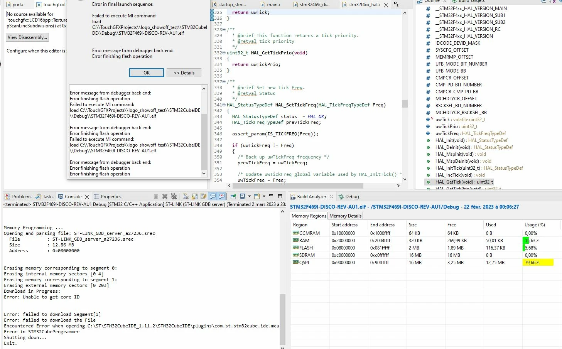Click the Terminate stop icon in Console

point(156,196)
